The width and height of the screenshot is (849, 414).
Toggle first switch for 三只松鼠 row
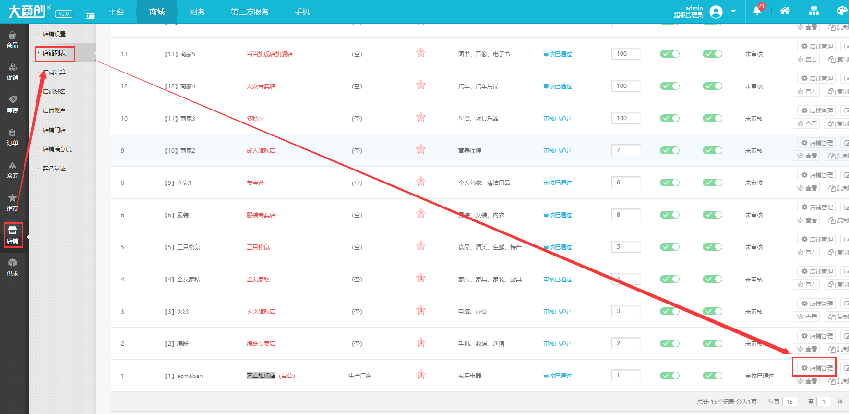(x=670, y=247)
